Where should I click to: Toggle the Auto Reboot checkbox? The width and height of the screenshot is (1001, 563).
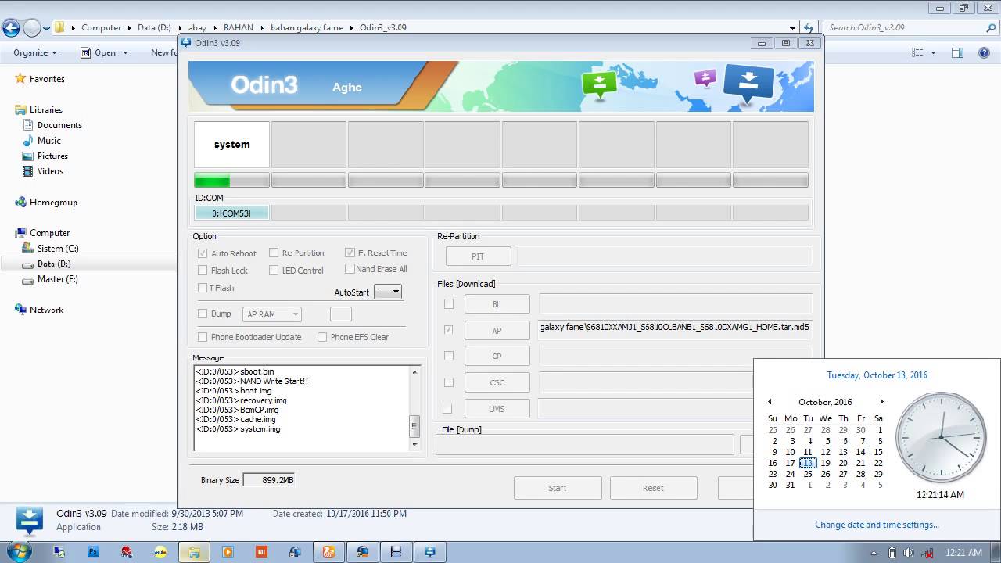[203, 253]
